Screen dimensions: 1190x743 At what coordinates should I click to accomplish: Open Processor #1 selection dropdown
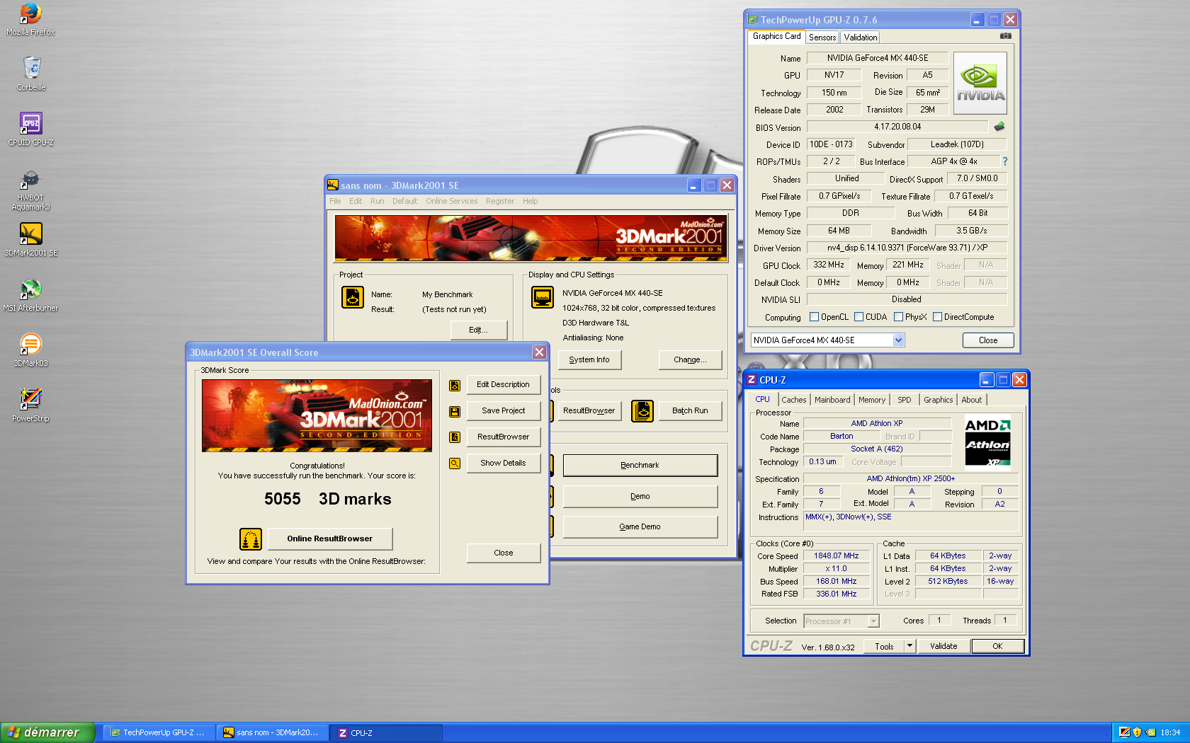(x=873, y=621)
